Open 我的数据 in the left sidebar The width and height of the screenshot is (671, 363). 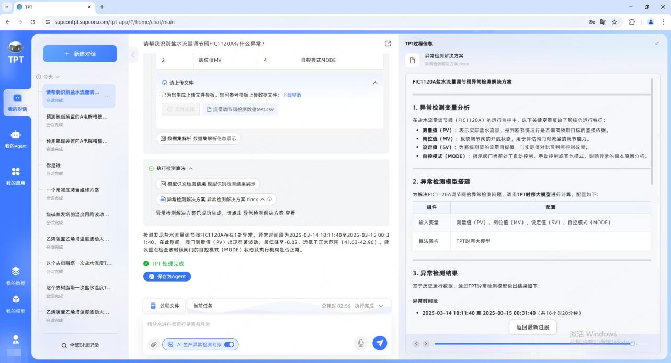point(16,276)
